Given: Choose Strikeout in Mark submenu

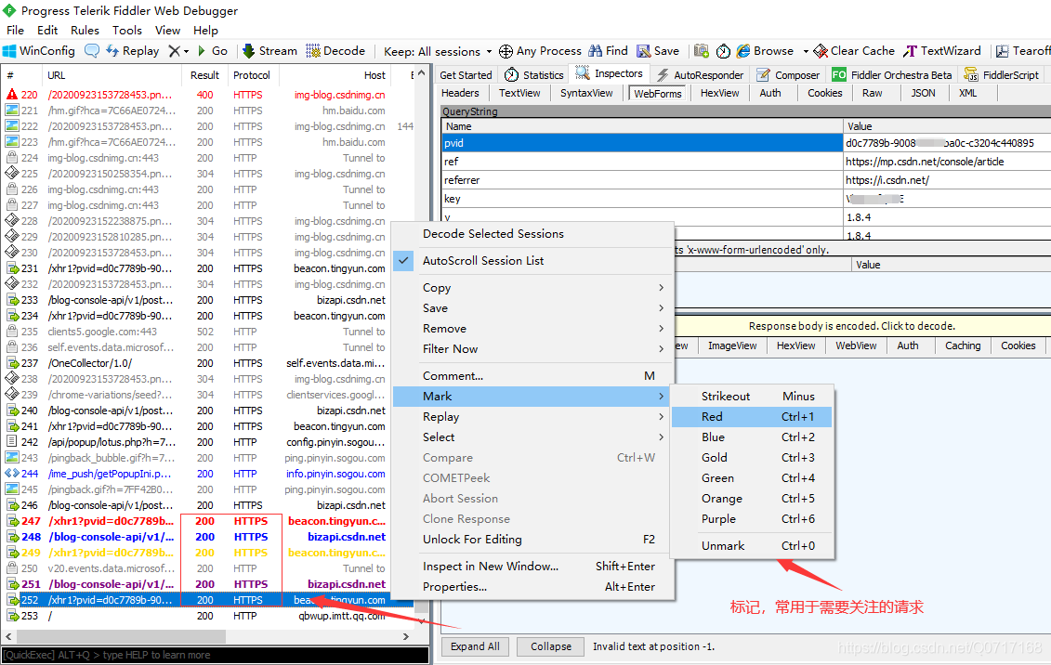Looking at the screenshot, I should click(752, 396).
